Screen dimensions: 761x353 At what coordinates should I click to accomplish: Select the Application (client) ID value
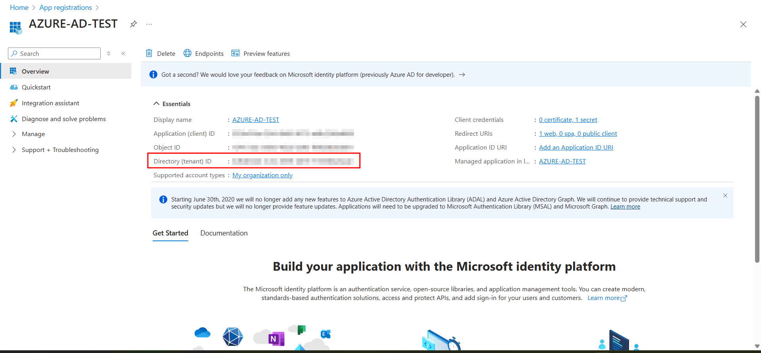tap(293, 133)
